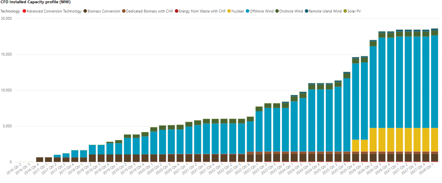This screenshot has width=442, height=183.
Task: Toggle the Nuclear series via legend label
Action: pyautogui.click(x=238, y=11)
